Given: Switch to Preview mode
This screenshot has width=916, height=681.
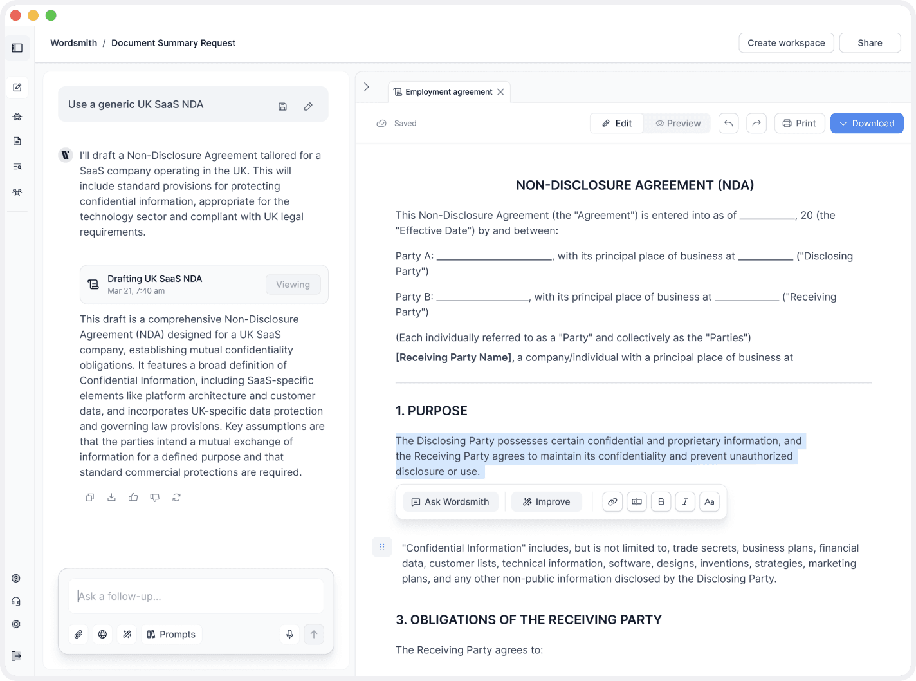Looking at the screenshot, I should coord(677,123).
